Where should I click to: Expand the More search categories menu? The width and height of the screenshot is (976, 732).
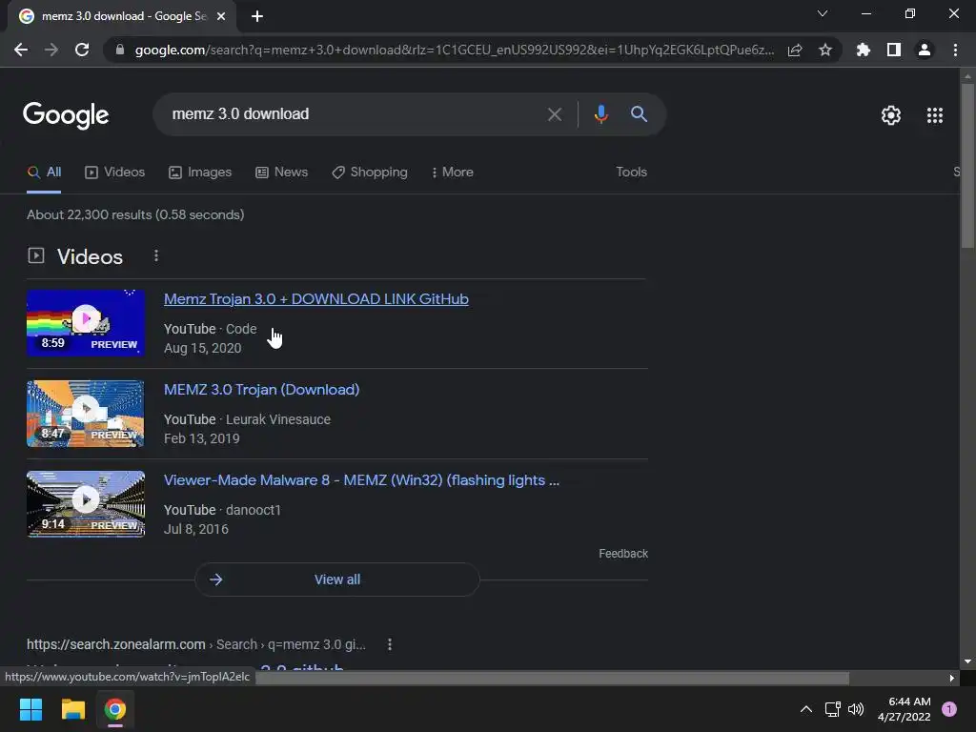click(453, 172)
